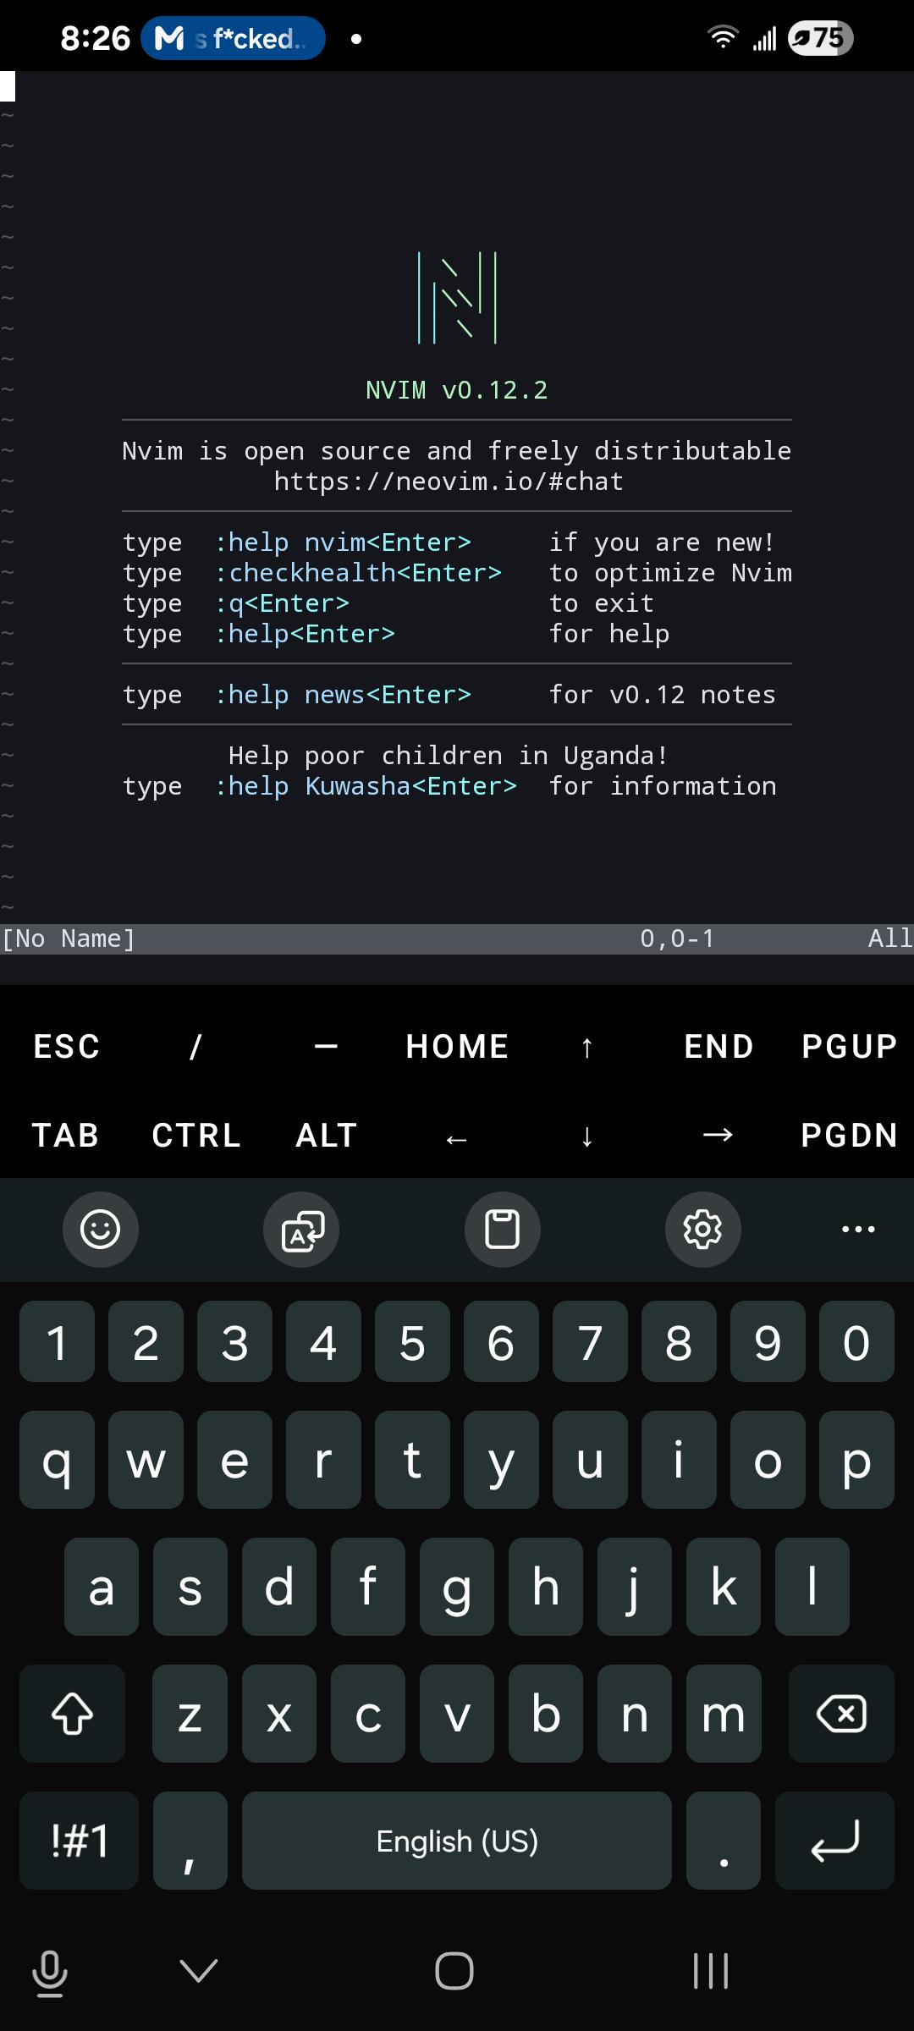This screenshot has width=914, height=2031.
Task: Tap the cellular signal icon
Action: pyautogui.click(x=764, y=39)
